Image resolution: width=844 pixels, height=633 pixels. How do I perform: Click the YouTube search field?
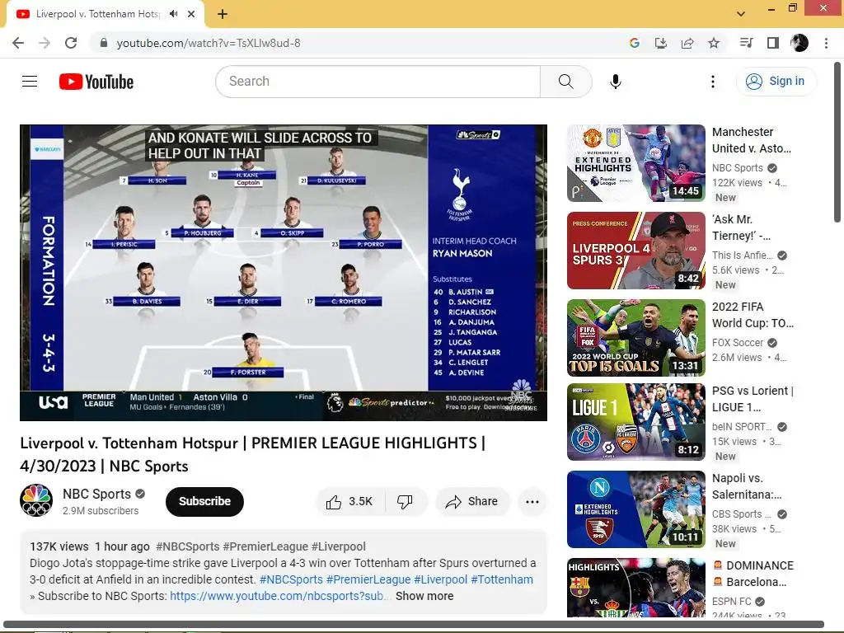click(x=378, y=82)
